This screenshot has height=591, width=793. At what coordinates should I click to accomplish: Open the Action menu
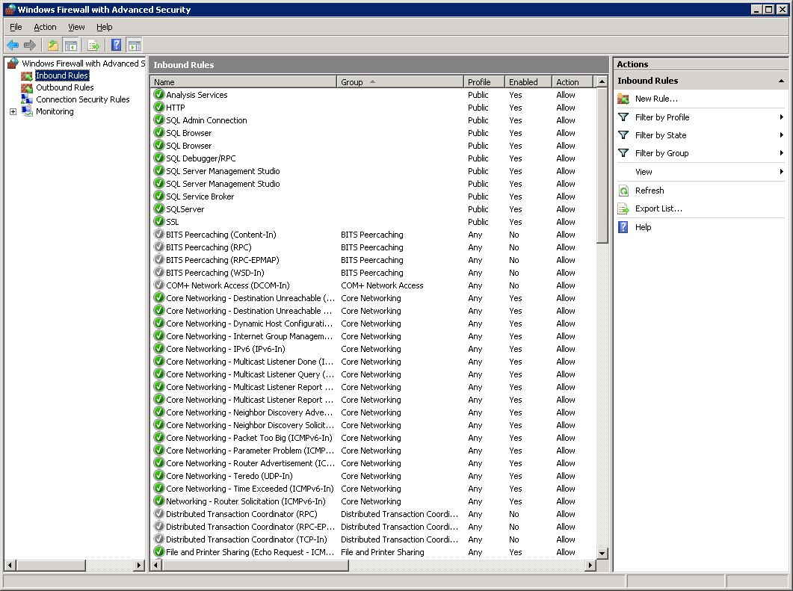tap(45, 27)
